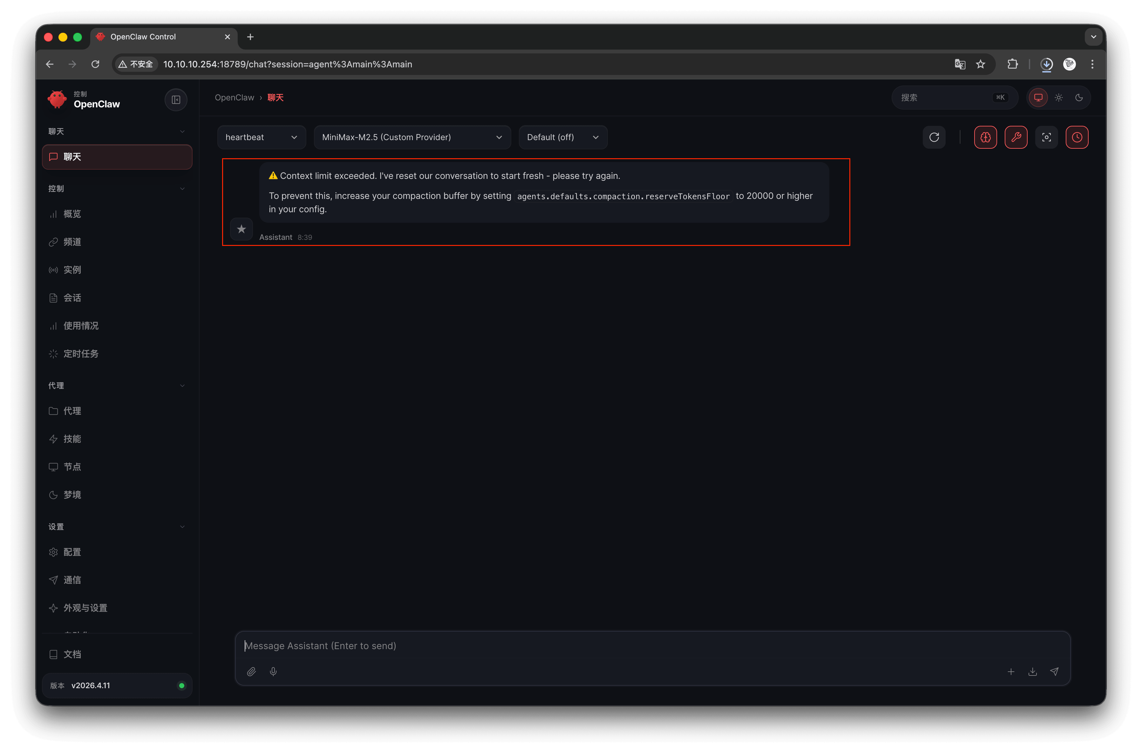Start voice input with the microphone icon
The height and width of the screenshot is (753, 1142).
pos(273,671)
